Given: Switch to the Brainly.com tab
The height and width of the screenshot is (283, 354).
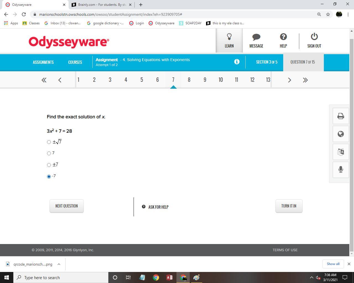Looking at the screenshot, I should pos(101,5).
